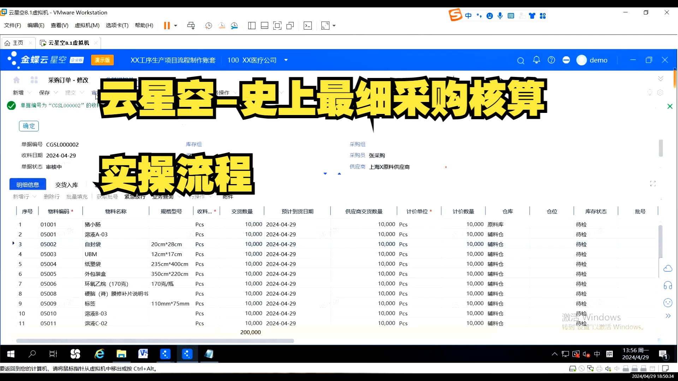Click the 新增 toolbar button
The image size is (678, 381).
coord(18,92)
